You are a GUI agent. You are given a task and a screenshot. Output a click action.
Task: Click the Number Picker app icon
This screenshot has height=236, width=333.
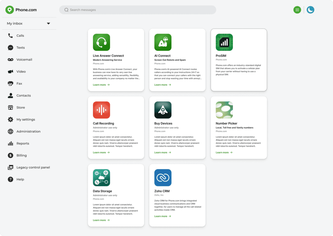point(224,110)
